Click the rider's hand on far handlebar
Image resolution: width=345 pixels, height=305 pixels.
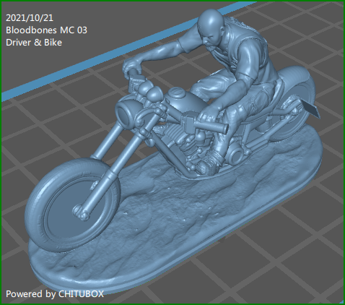click(132, 66)
